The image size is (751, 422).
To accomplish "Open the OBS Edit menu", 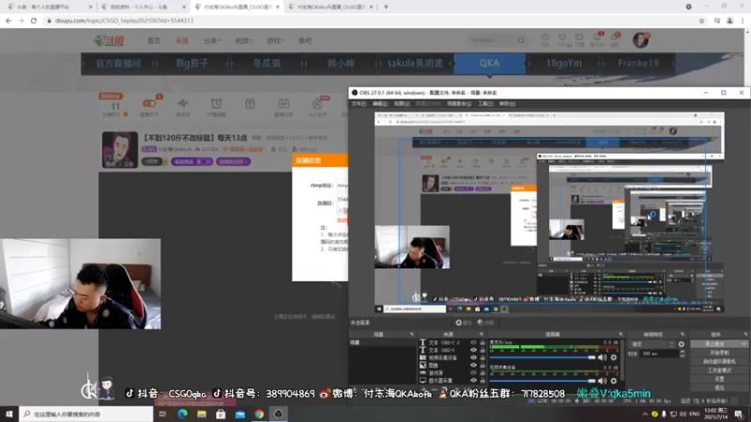I will pos(380,104).
